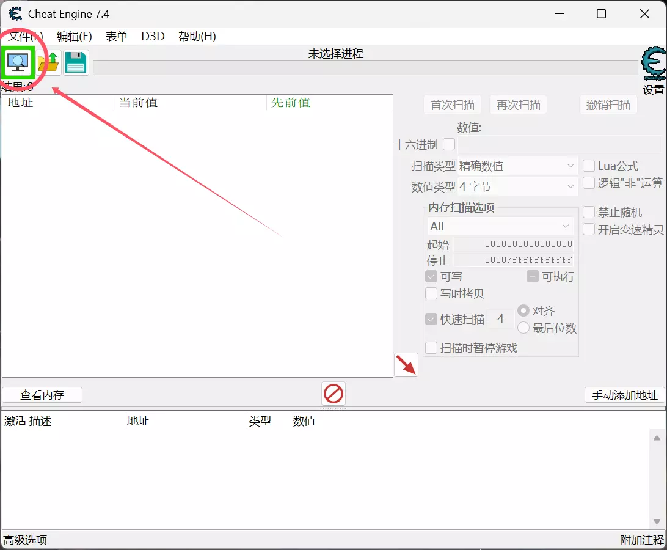Open the All memory region dropdown

tap(500, 226)
